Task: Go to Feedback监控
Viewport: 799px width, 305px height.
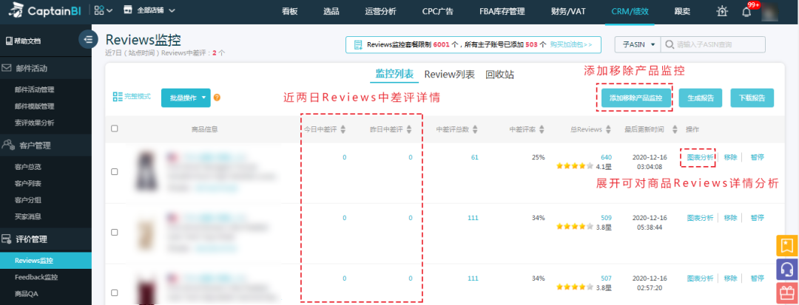Action: 36,277
